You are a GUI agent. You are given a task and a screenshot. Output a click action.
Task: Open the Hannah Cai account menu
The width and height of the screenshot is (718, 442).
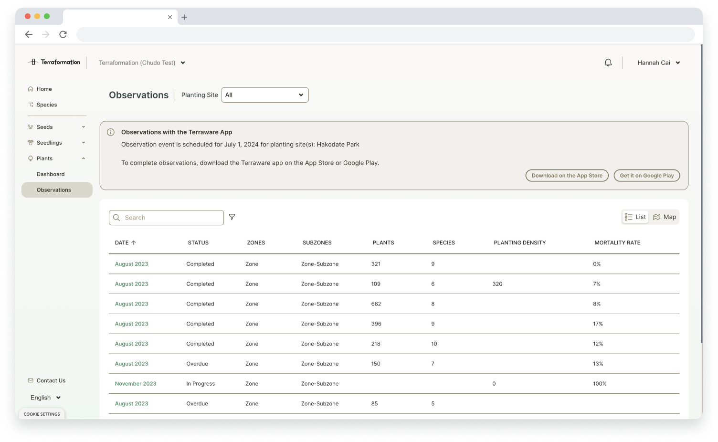click(658, 63)
